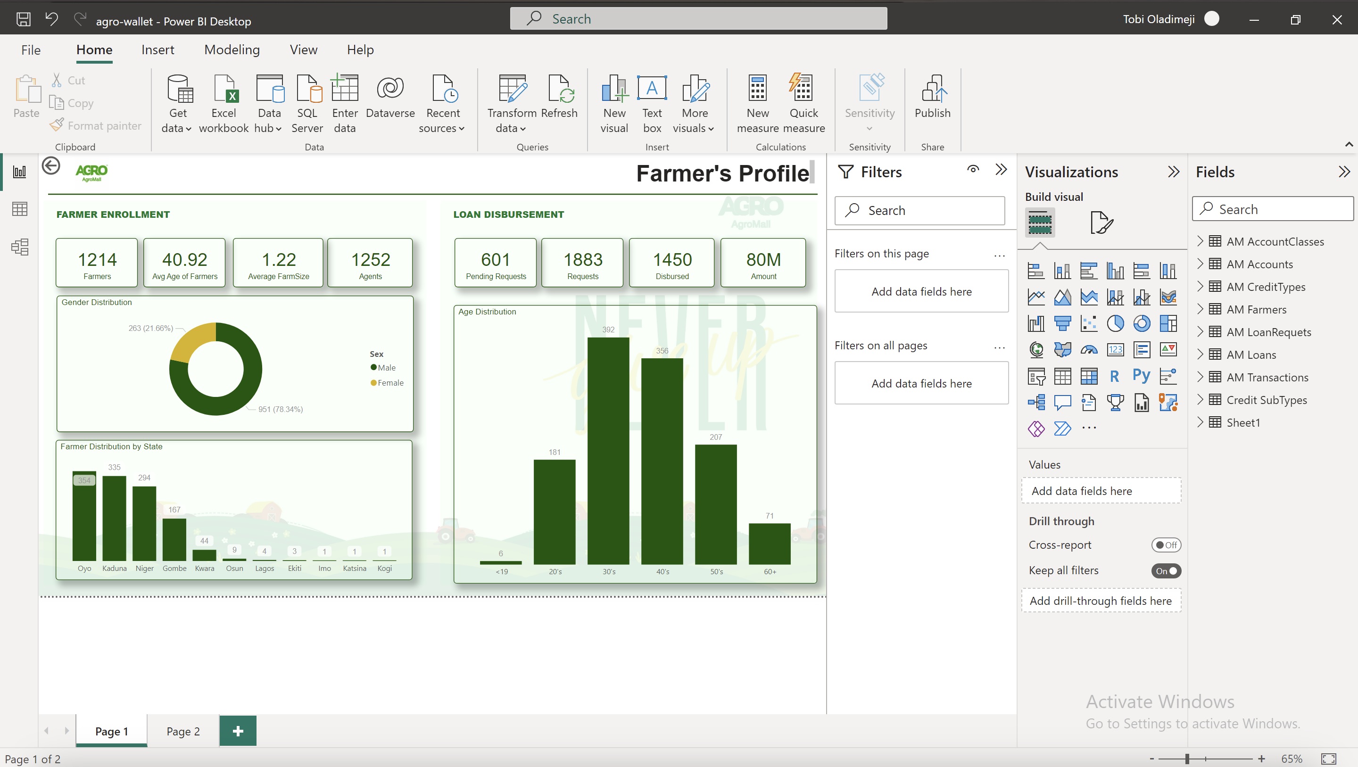The height and width of the screenshot is (767, 1358).
Task: Click the Fields pane search box
Action: (1272, 209)
